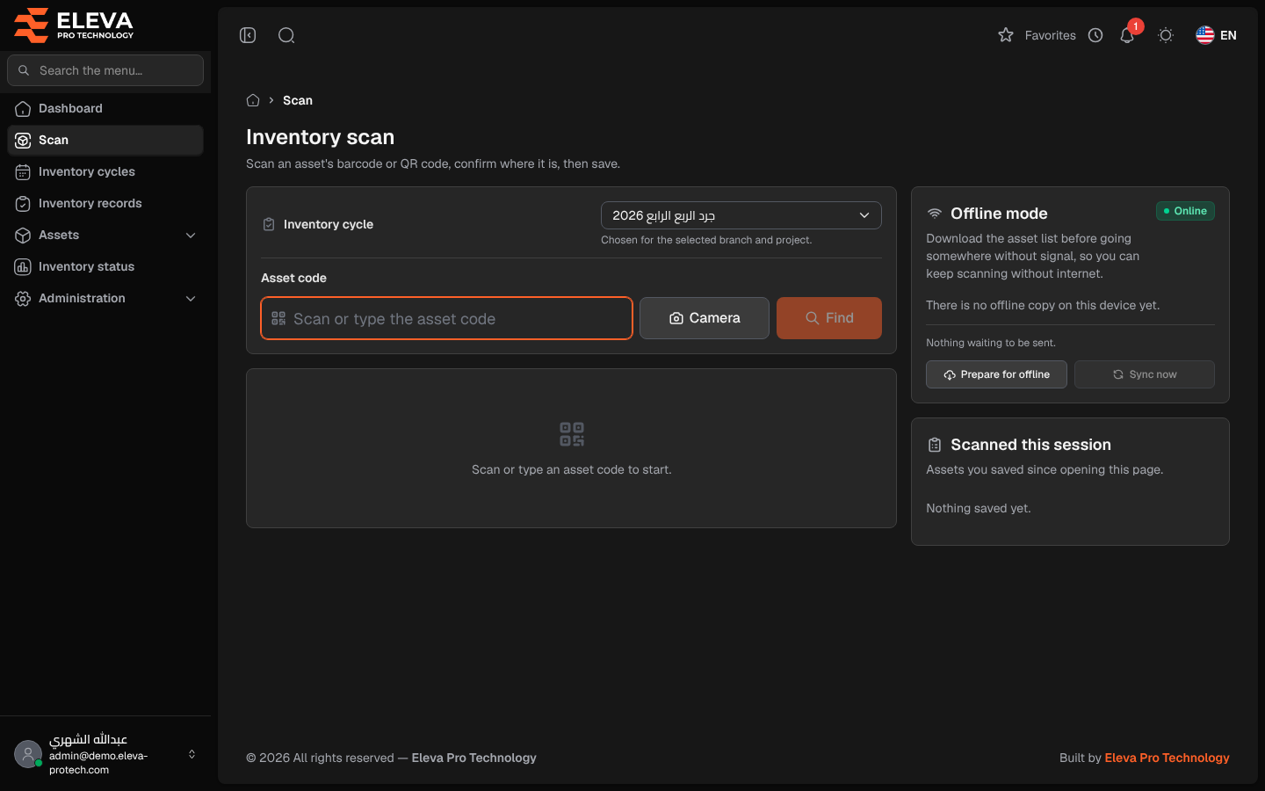Click the user avatar at sidebar bottom

point(28,754)
